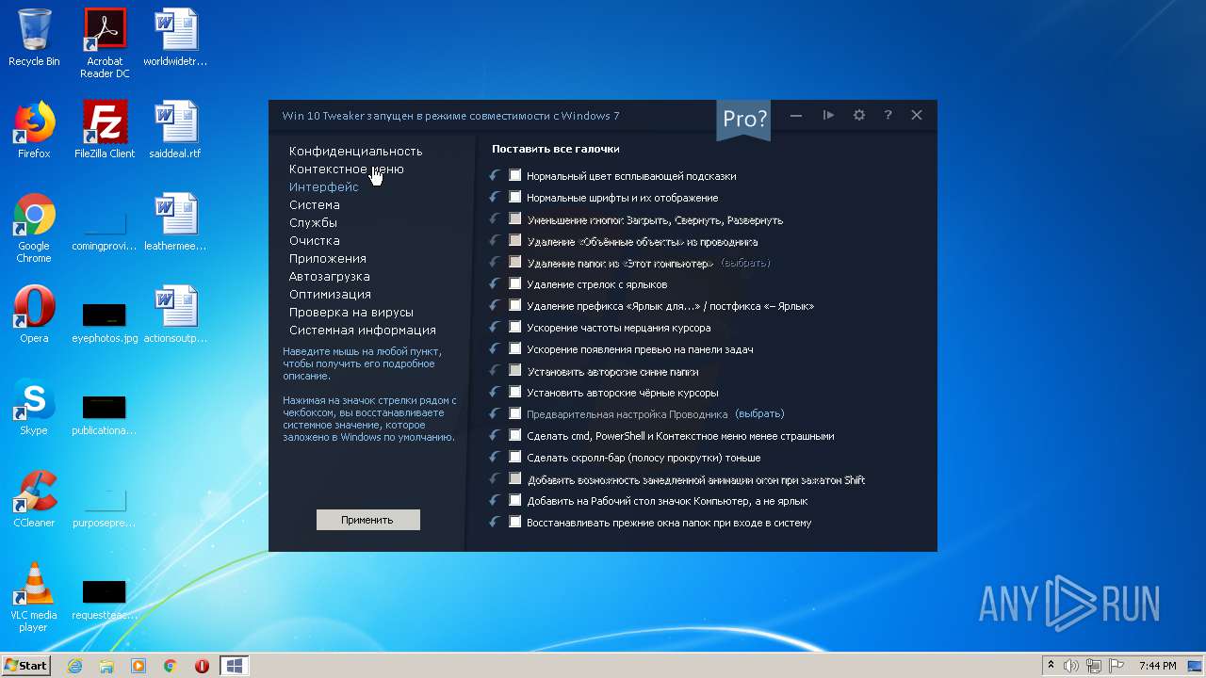Select the Acrobat Reader DC desktop icon
The height and width of the screenshot is (678, 1206).
[x=105, y=43]
